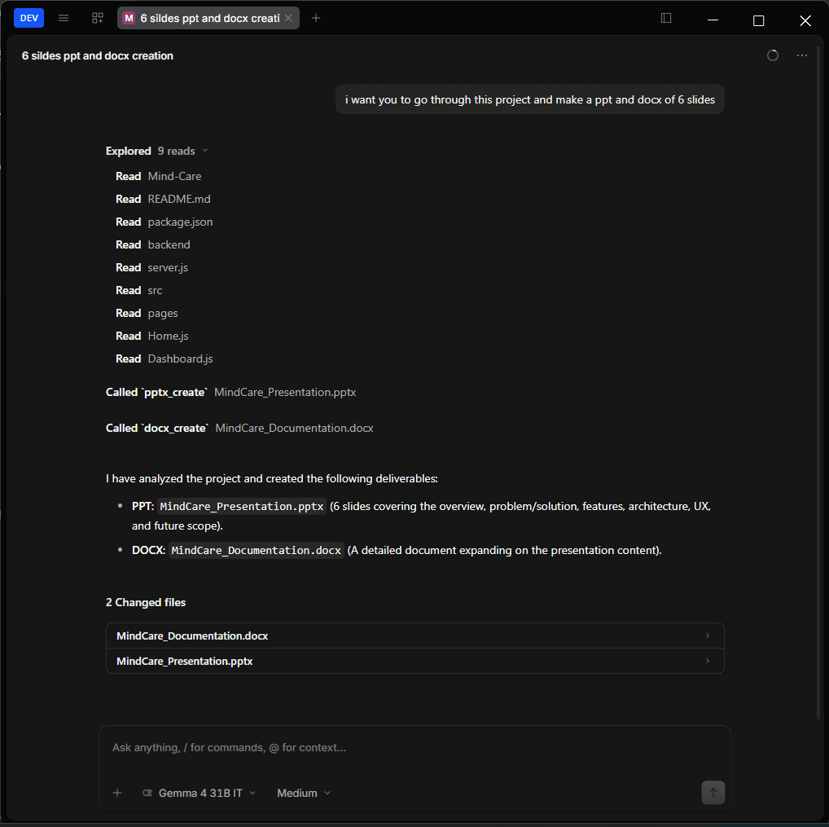Collapse the Explored 9 reads section

coord(157,151)
